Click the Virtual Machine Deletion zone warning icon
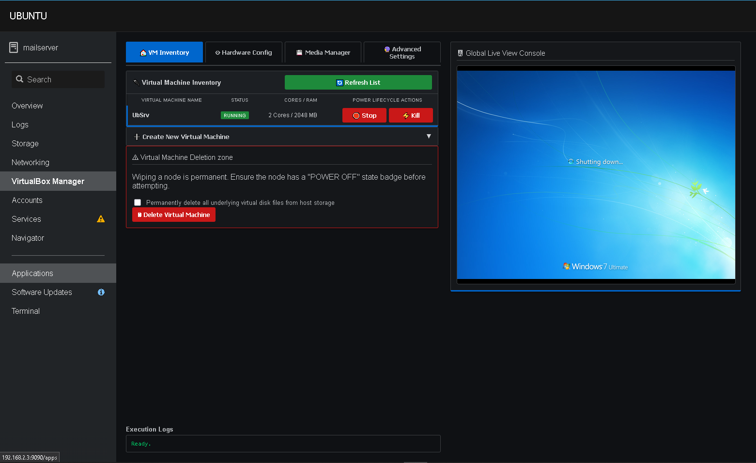 [x=135, y=157]
